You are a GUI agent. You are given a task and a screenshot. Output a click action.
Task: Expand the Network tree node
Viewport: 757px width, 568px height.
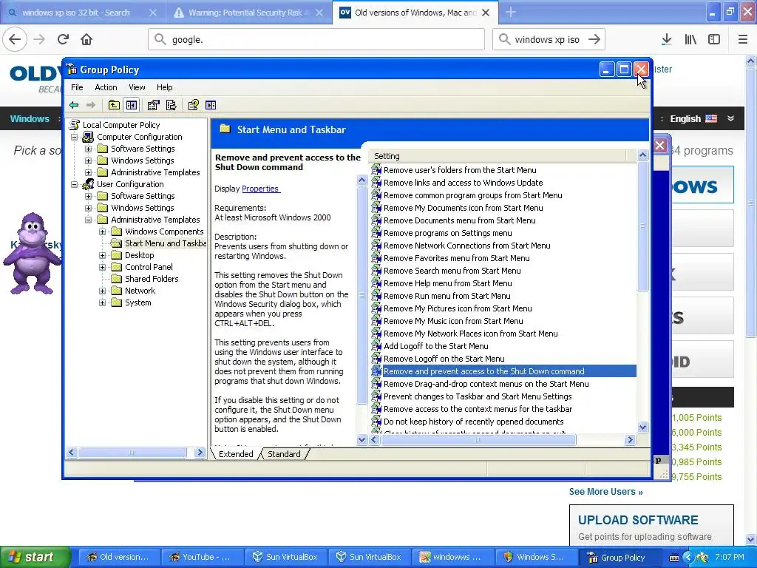102,291
